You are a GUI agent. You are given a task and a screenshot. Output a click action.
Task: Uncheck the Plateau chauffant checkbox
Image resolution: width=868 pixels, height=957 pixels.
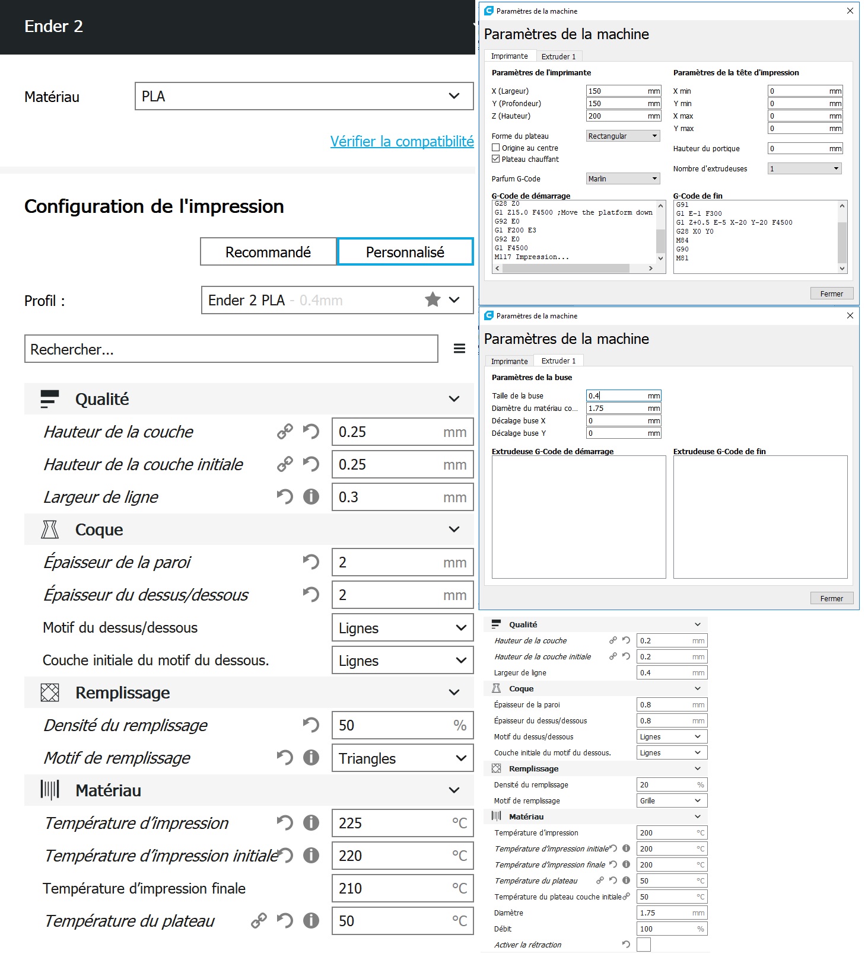tap(496, 159)
